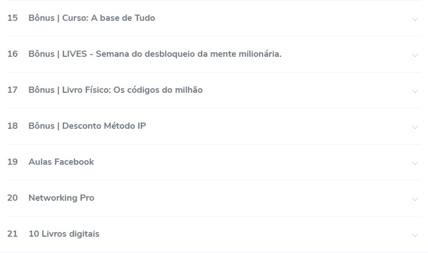Click 'Bônus | Livro Físico: Os códigos do milhão' title
This screenshot has width=428, height=253.
pos(115,90)
